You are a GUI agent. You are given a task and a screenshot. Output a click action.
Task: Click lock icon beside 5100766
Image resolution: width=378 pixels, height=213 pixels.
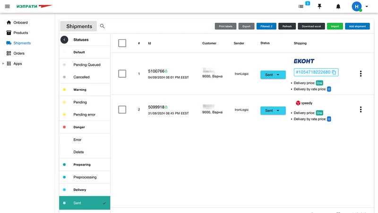point(166,71)
